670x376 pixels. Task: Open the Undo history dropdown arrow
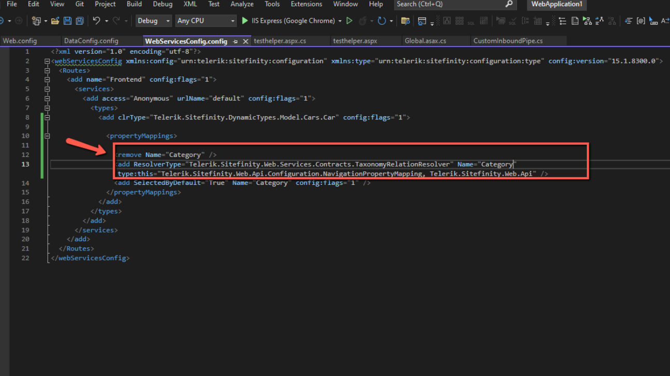tap(106, 21)
